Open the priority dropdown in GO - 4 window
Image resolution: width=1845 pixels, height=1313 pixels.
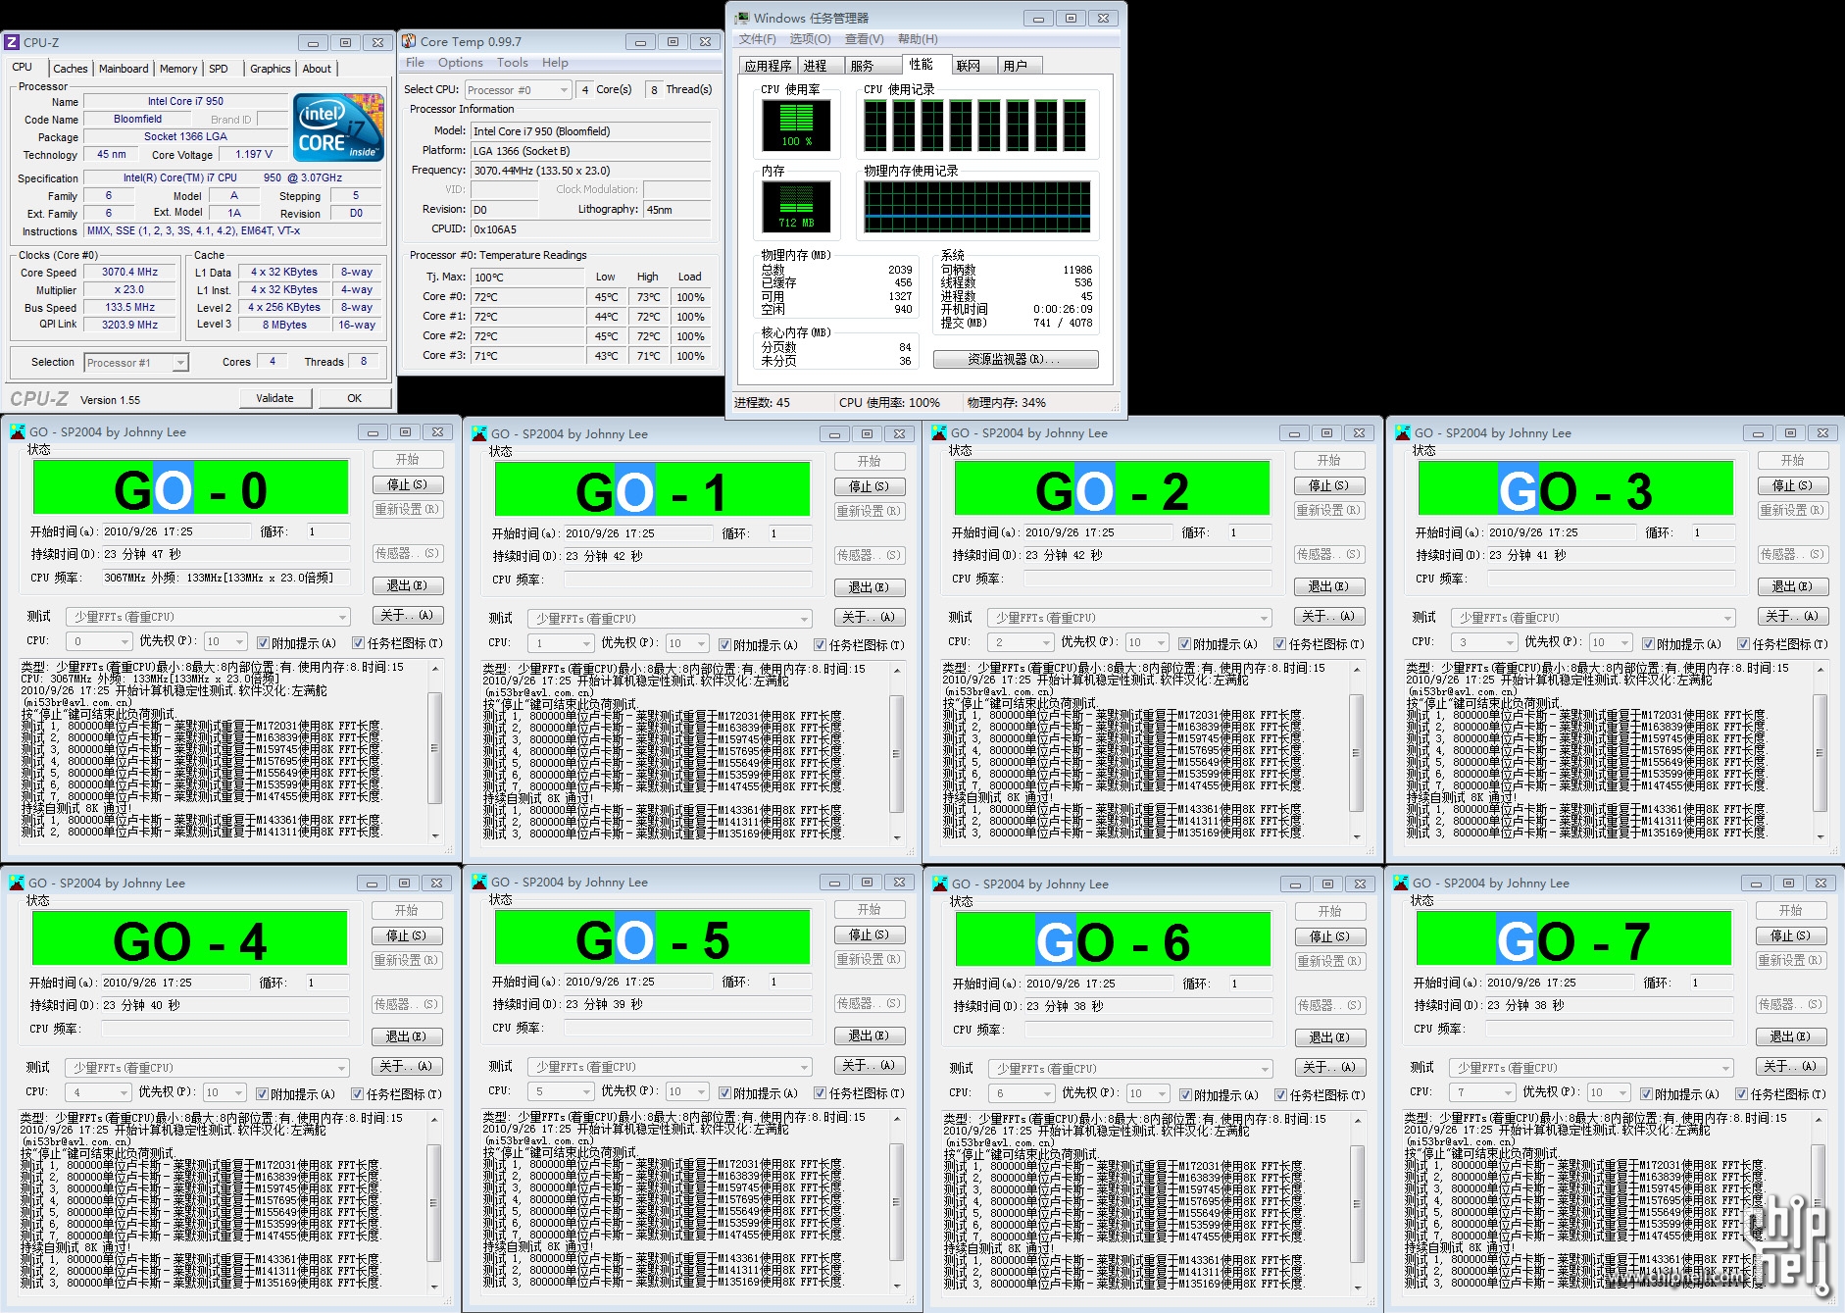click(225, 1092)
